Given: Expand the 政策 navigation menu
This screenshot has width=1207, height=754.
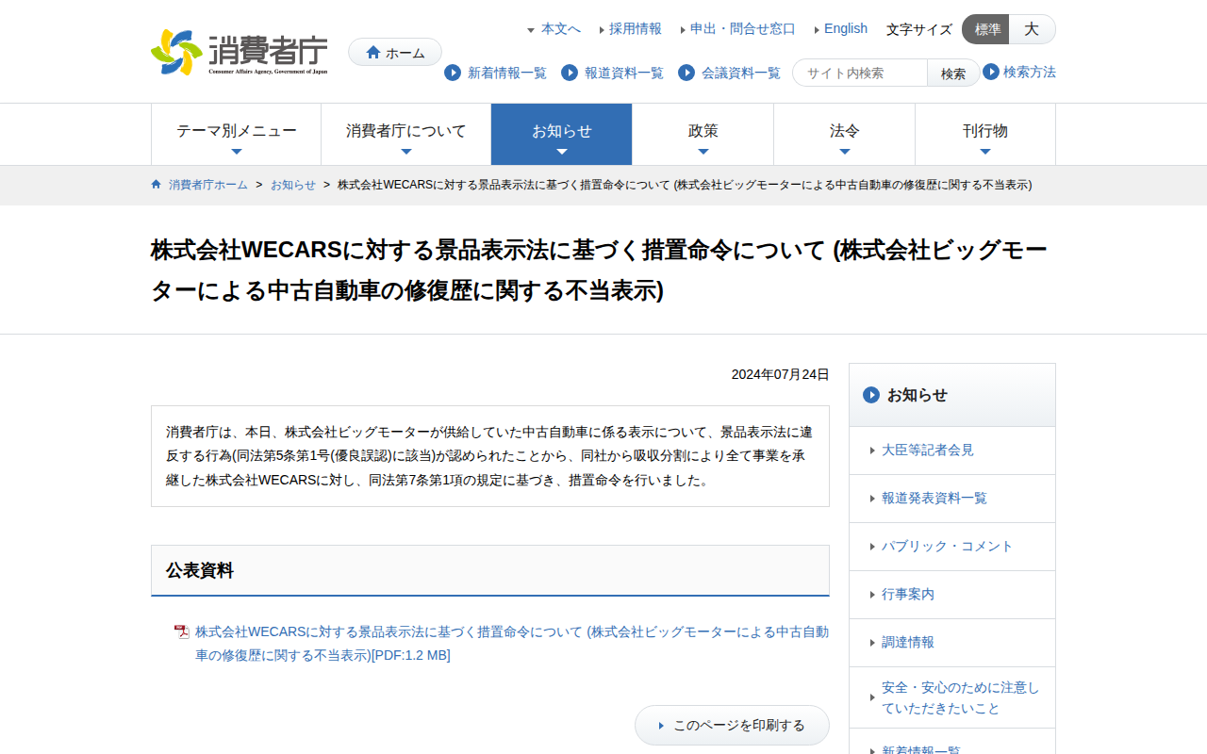Looking at the screenshot, I should 703,135.
